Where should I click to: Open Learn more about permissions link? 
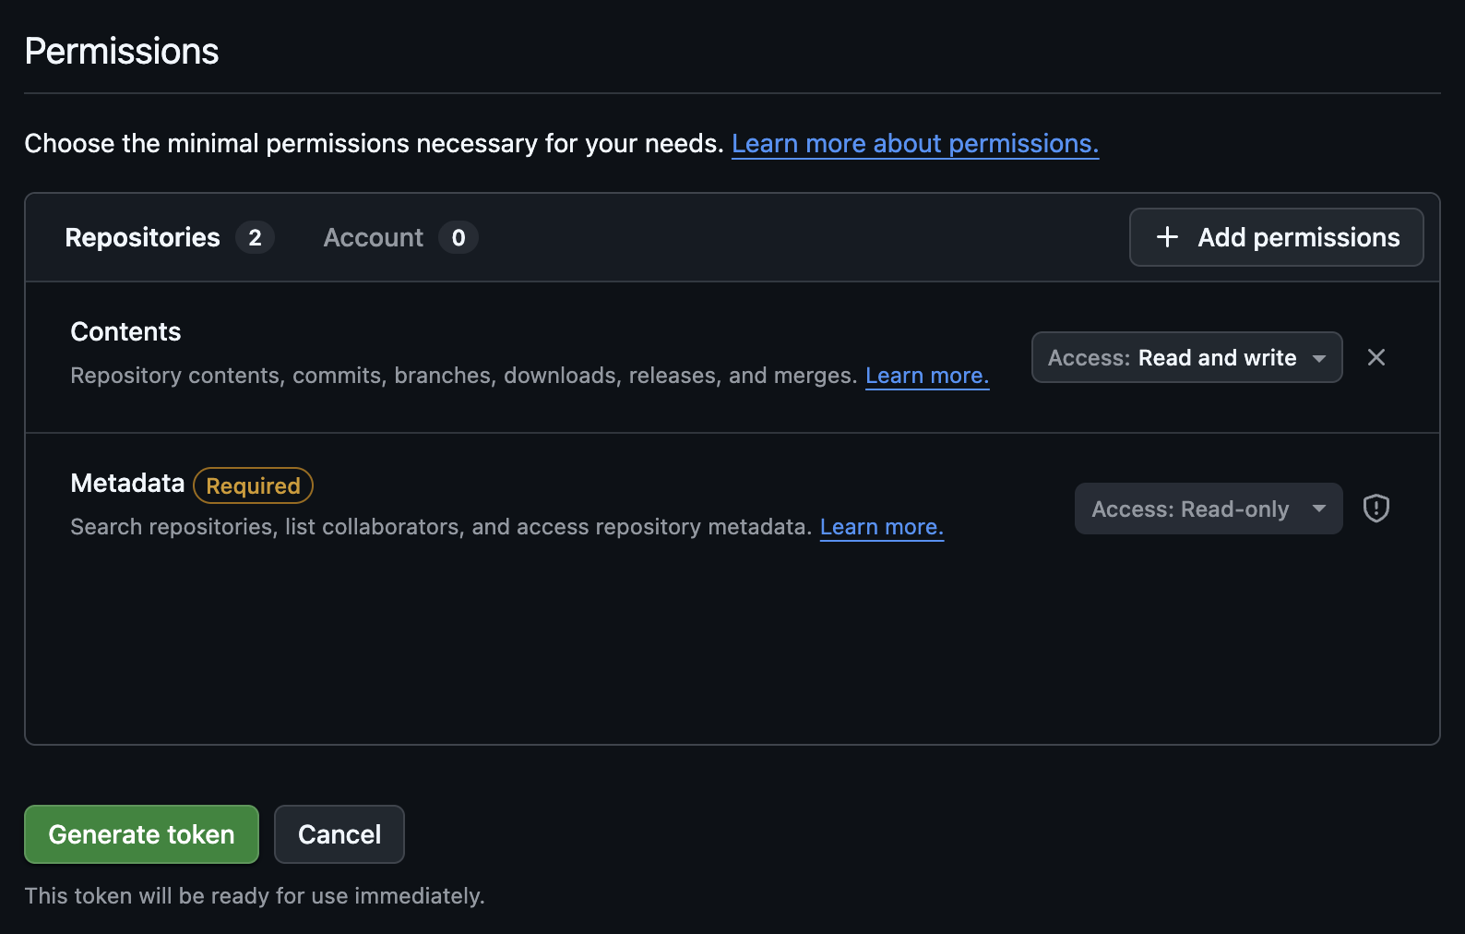tap(914, 144)
